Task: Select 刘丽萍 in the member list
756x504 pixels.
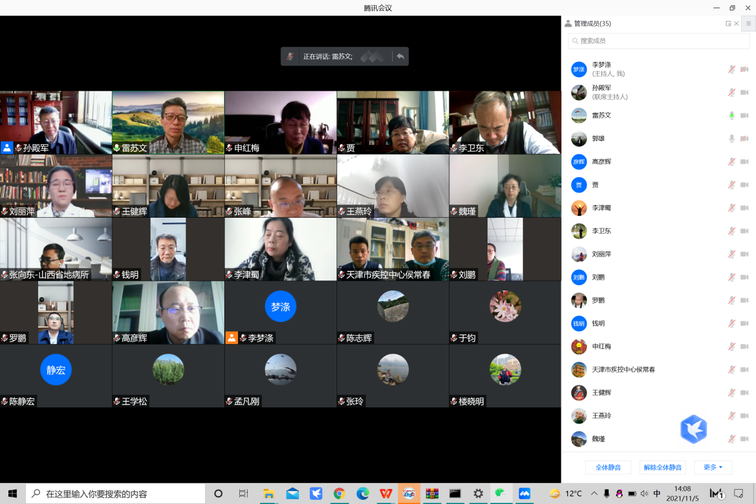Action: [601, 254]
